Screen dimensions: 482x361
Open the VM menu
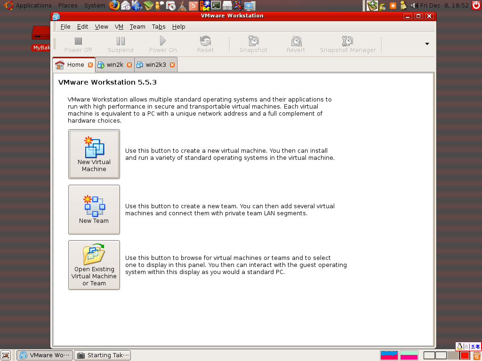[x=119, y=27]
